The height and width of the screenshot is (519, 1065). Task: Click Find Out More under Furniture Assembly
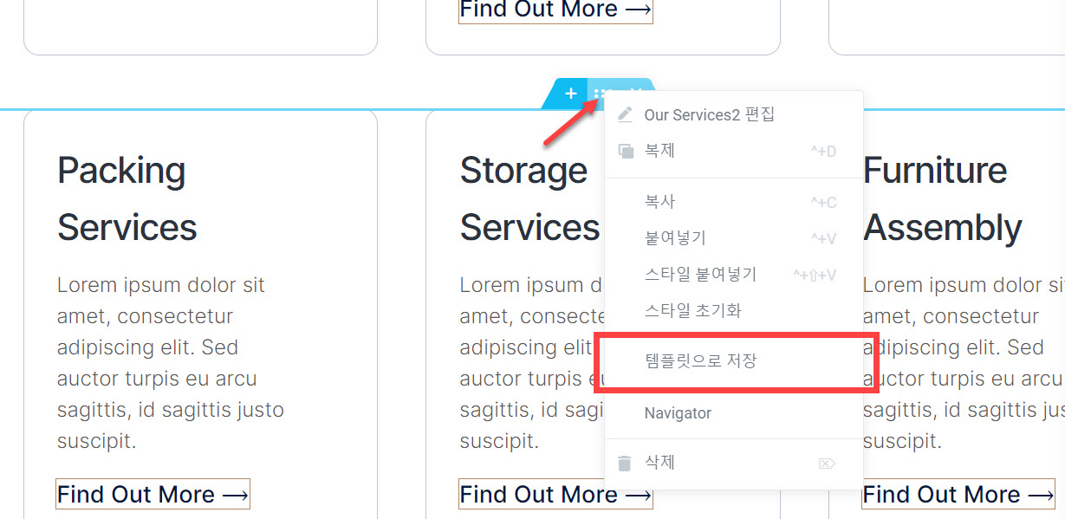(x=958, y=494)
